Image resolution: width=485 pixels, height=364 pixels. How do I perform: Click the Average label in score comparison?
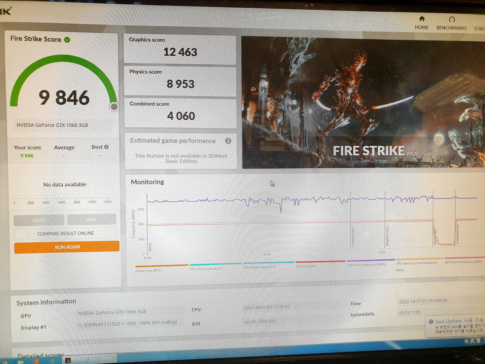[x=64, y=148]
